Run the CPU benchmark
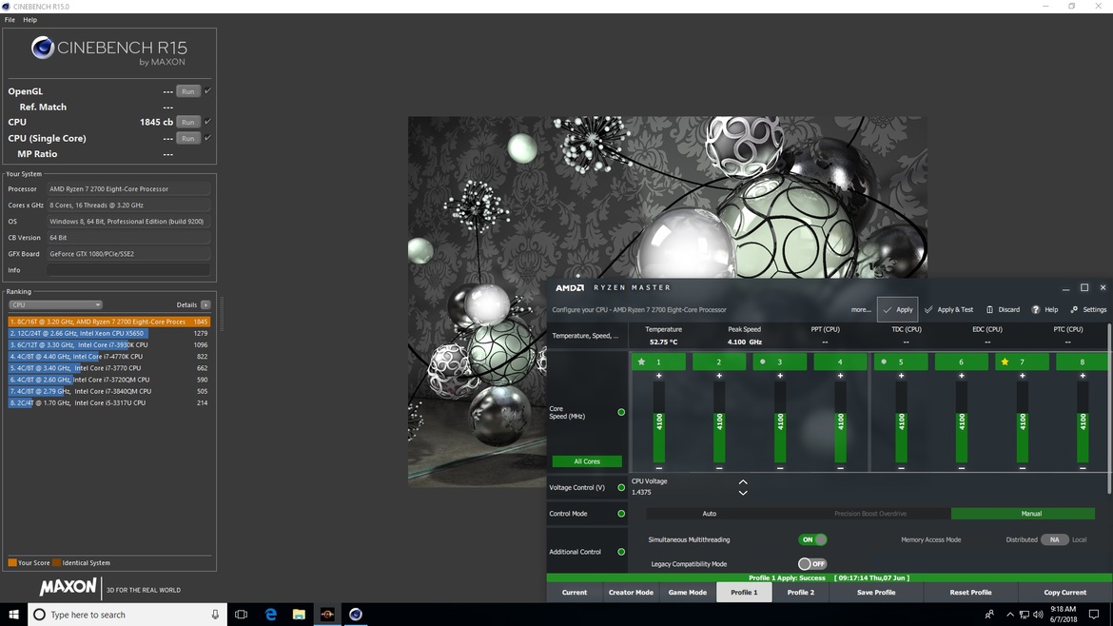The image size is (1113, 626). point(188,122)
